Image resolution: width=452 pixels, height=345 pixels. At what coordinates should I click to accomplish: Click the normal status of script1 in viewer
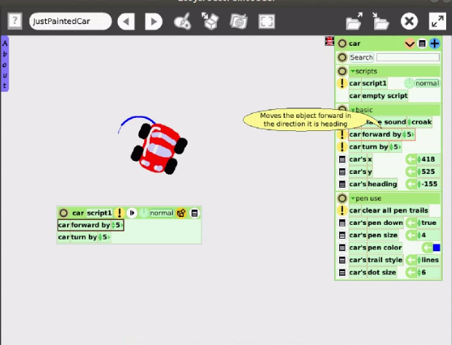(x=427, y=83)
